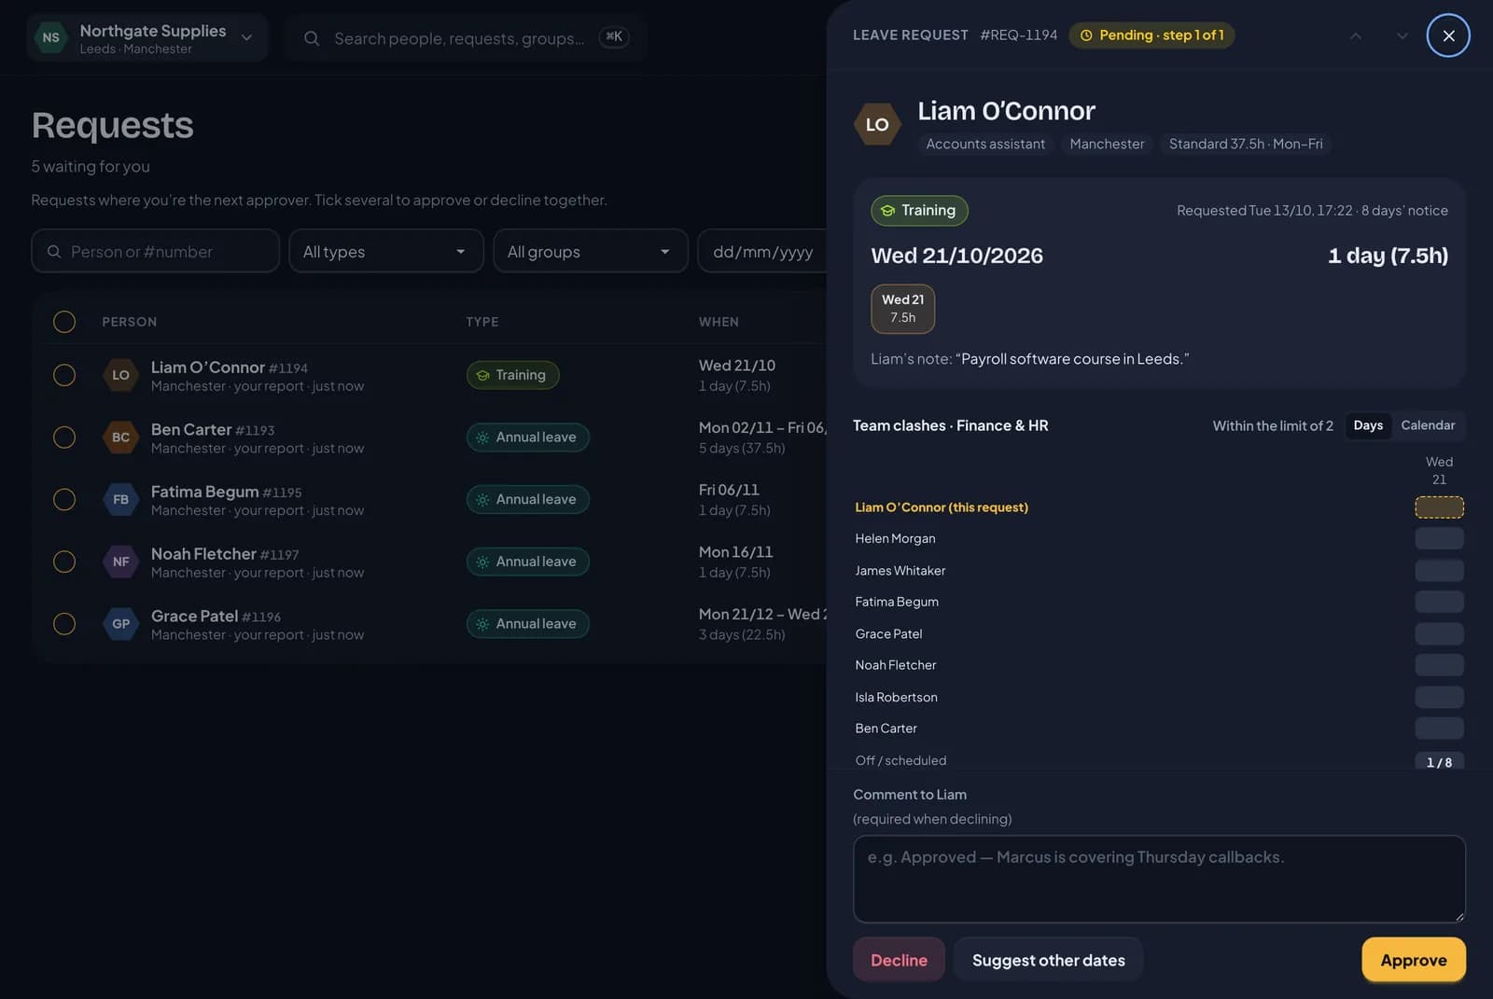1493x999 pixels.
Task: Click Annual leave tag in Noah Fletcher row
Action: pyautogui.click(x=527, y=562)
